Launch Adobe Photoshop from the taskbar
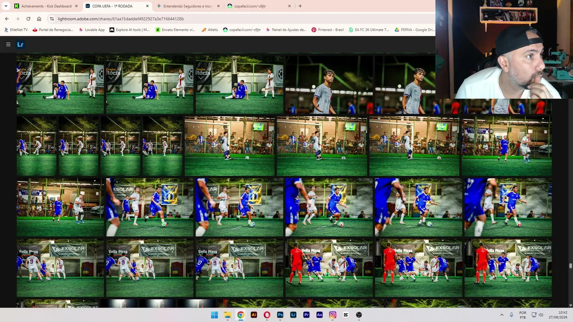Screen dimensions: 573x322 [280, 315]
